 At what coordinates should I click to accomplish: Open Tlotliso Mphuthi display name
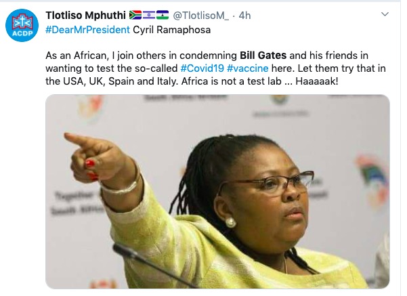[85, 16]
